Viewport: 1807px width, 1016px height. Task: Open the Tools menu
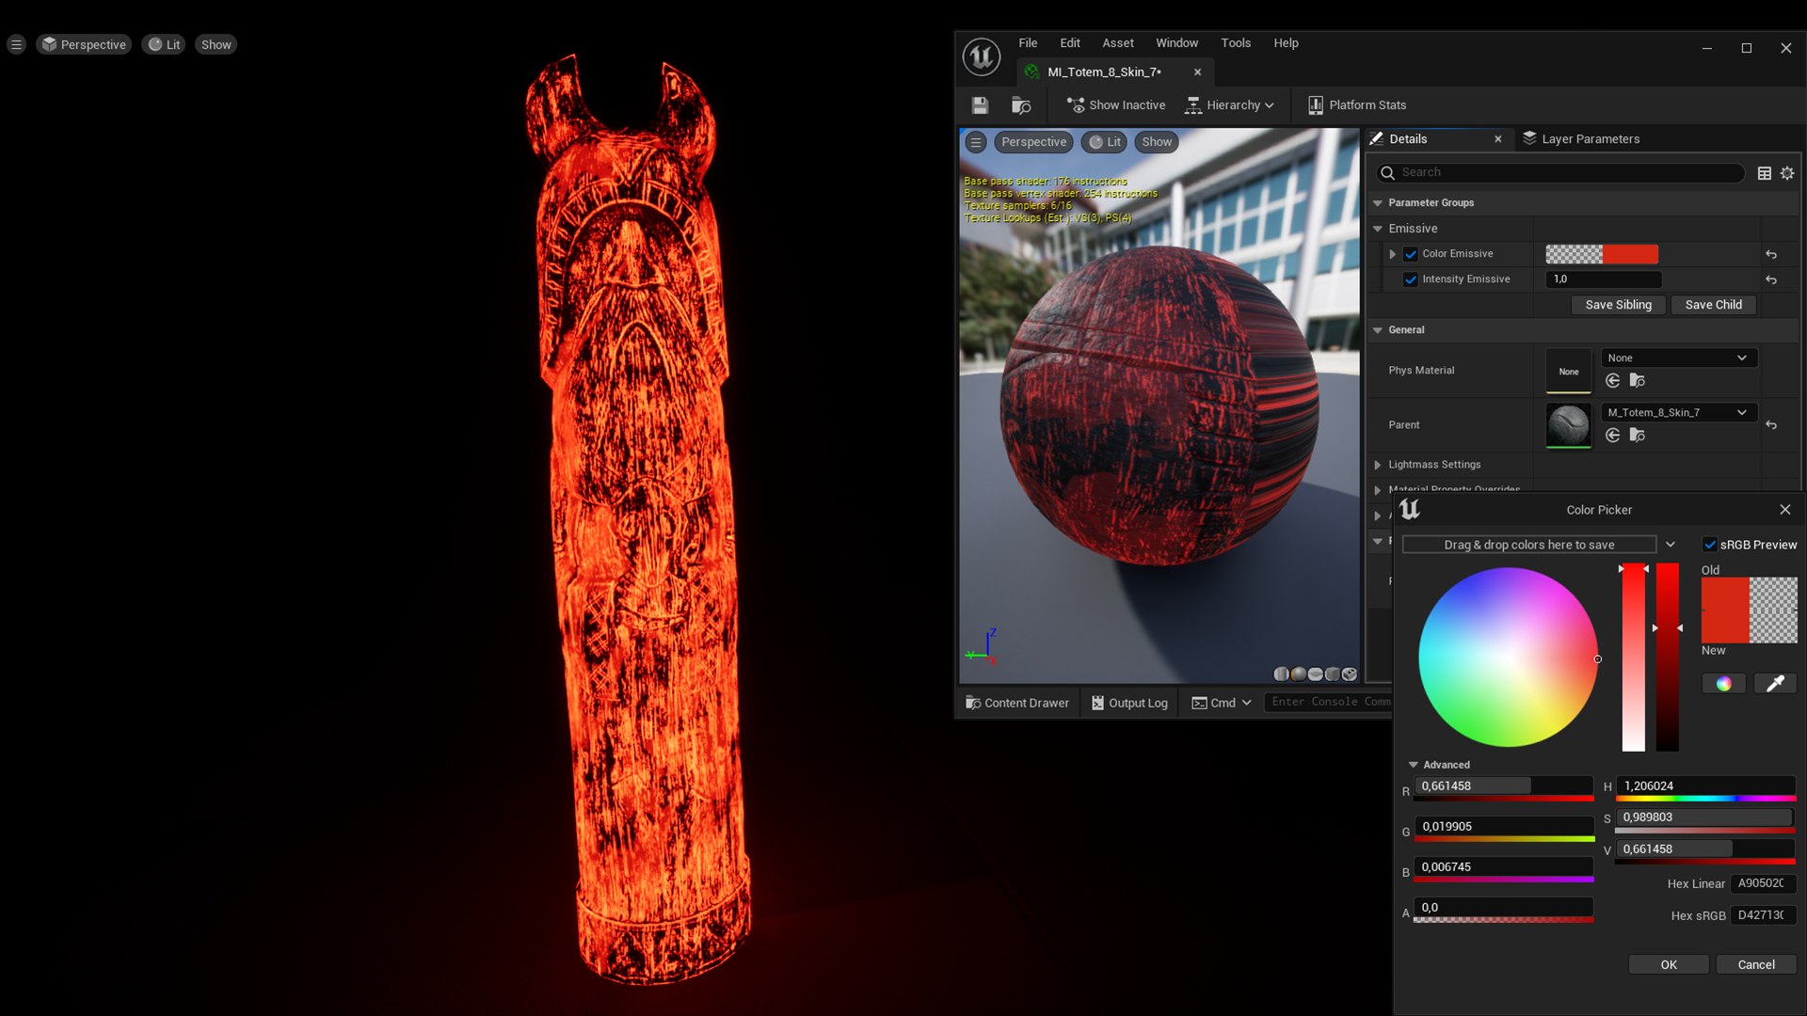[1236, 43]
